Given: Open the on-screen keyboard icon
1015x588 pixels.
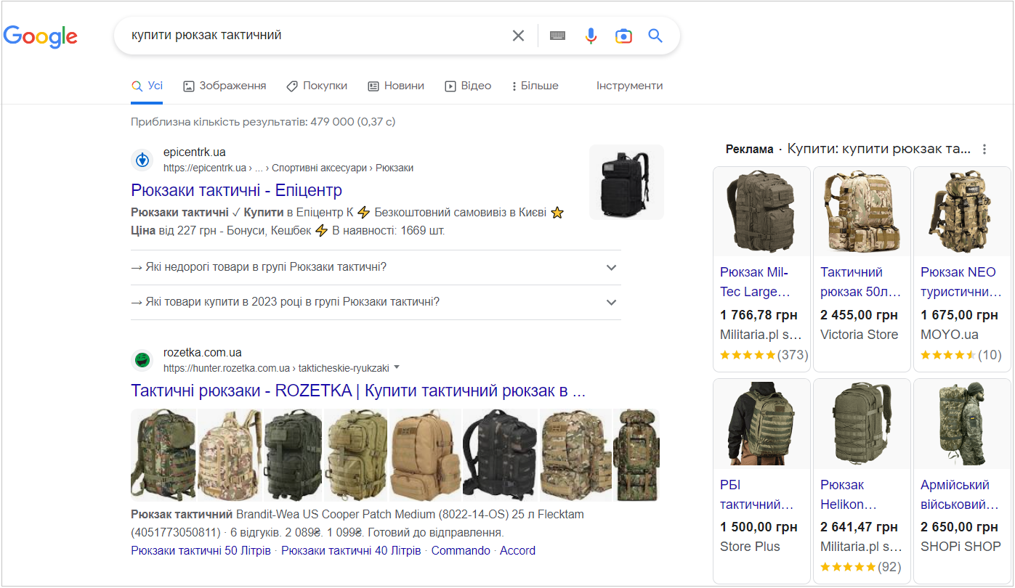Looking at the screenshot, I should pyautogui.click(x=557, y=36).
